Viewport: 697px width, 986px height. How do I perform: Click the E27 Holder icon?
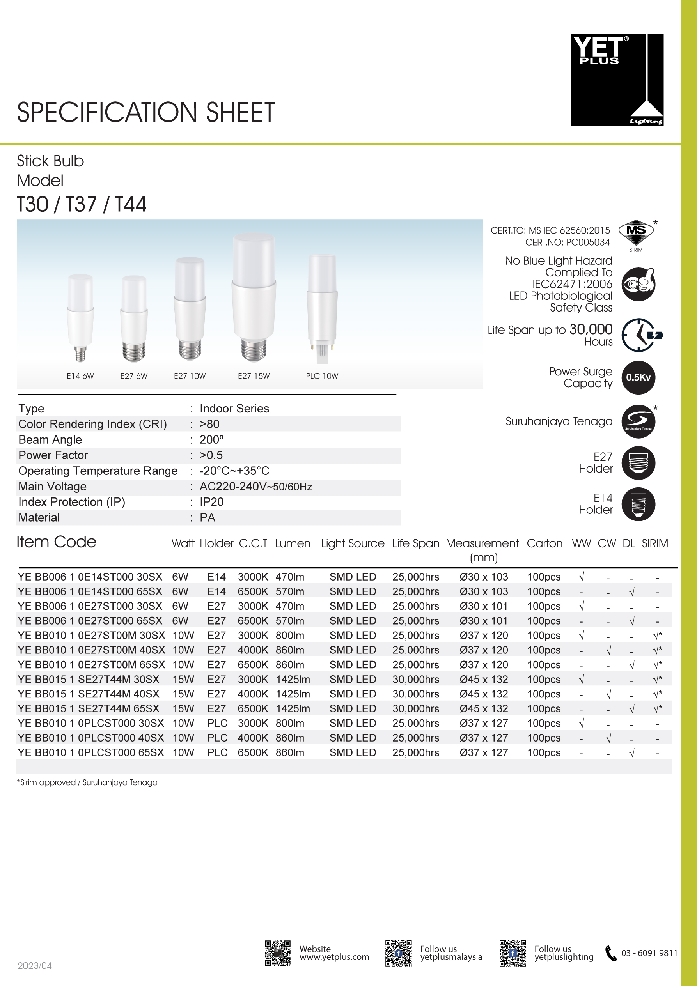pyautogui.click(x=638, y=463)
